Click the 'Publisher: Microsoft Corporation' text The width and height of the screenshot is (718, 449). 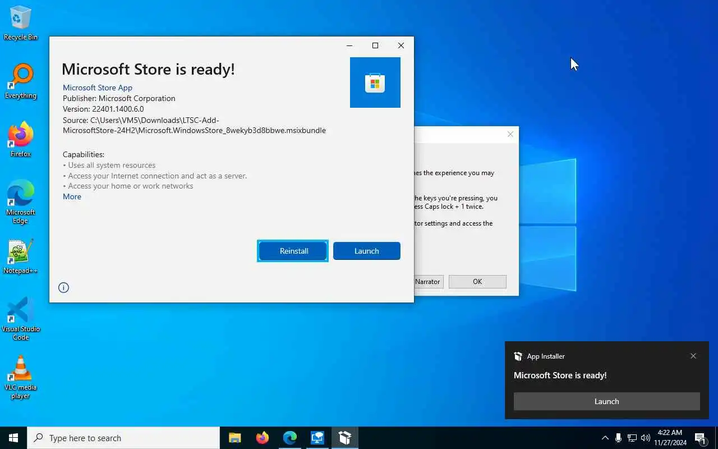(119, 98)
